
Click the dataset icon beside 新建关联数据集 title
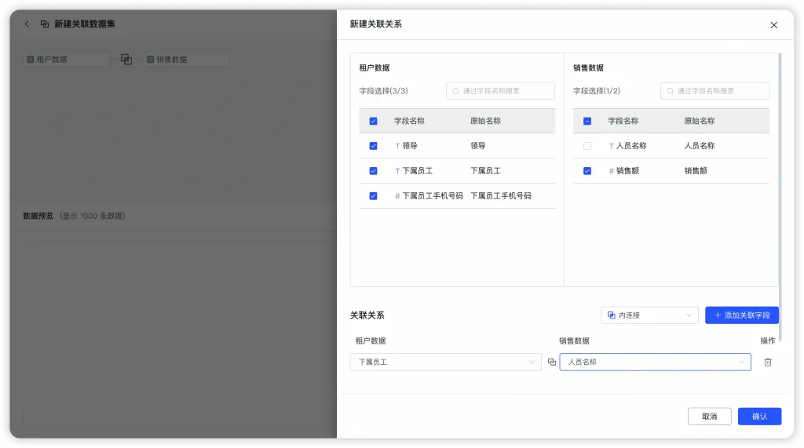pyautogui.click(x=45, y=24)
